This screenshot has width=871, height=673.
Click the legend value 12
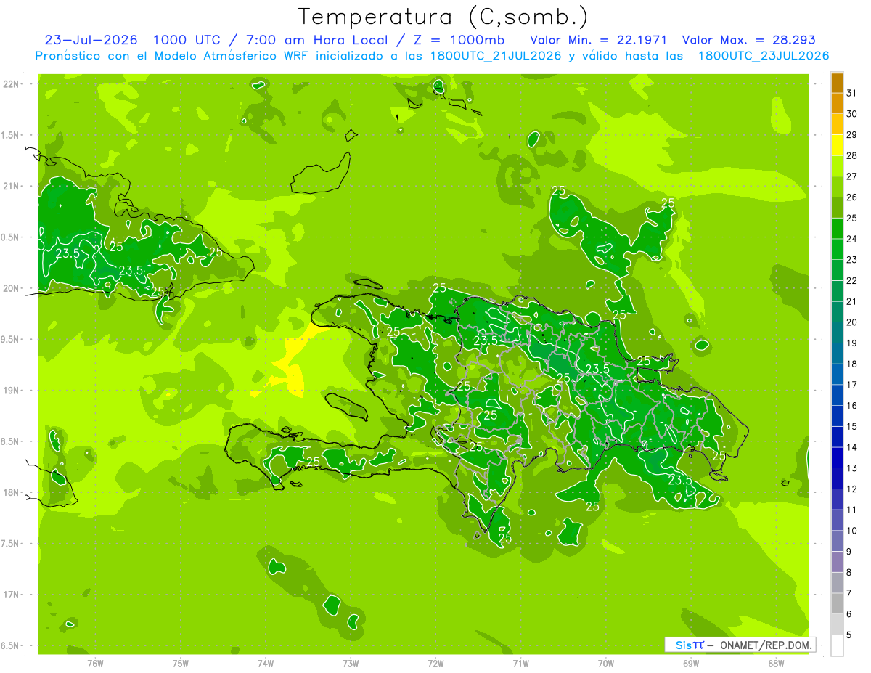pyautogui.click(x=852, y=489)
